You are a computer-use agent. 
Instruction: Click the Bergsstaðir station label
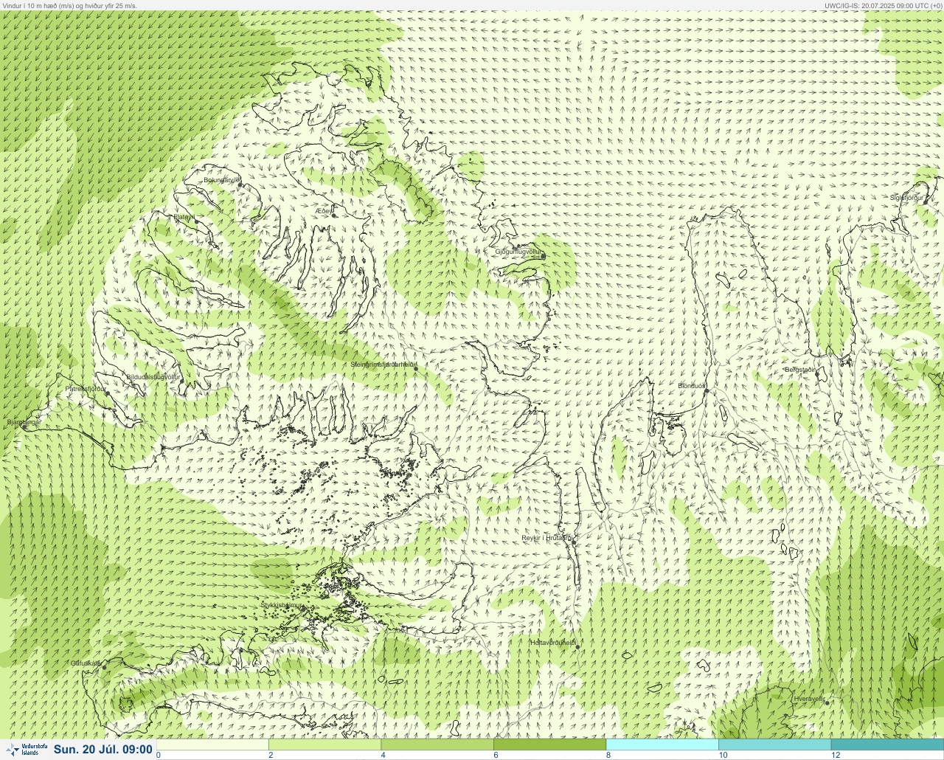pyautogui.click(x=800, y=370)
